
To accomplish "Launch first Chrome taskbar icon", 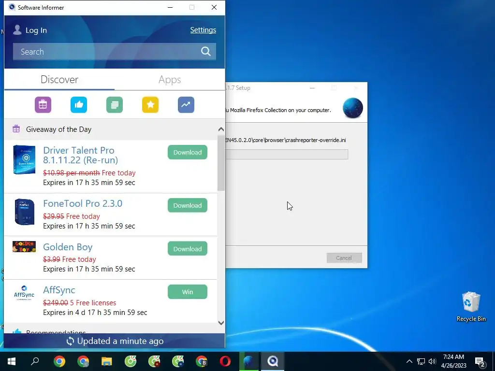I will [59, 361].
